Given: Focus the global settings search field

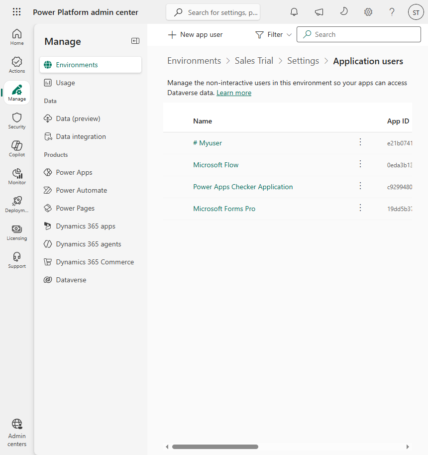Looking at the screenshot, I should click(213, 12).
